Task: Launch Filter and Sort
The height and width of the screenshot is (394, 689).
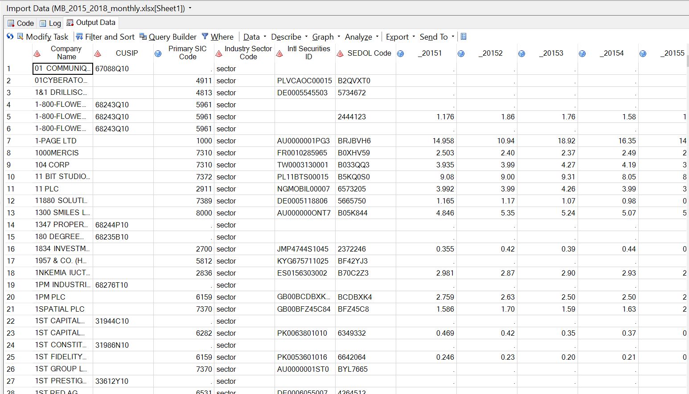Action: (105, 37)
